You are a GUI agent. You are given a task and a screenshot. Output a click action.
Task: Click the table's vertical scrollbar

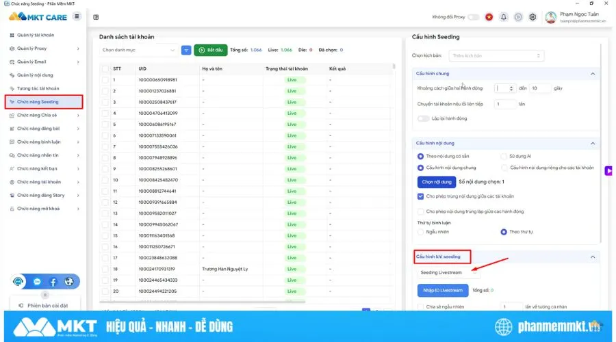394,67
